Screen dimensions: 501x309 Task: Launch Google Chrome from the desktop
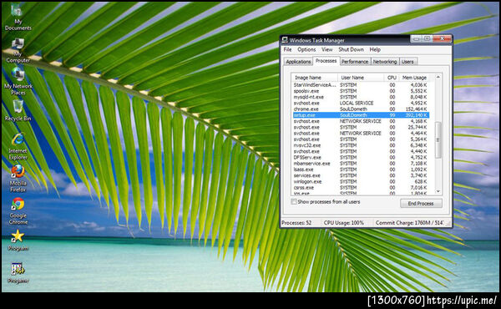click(18, 210)
